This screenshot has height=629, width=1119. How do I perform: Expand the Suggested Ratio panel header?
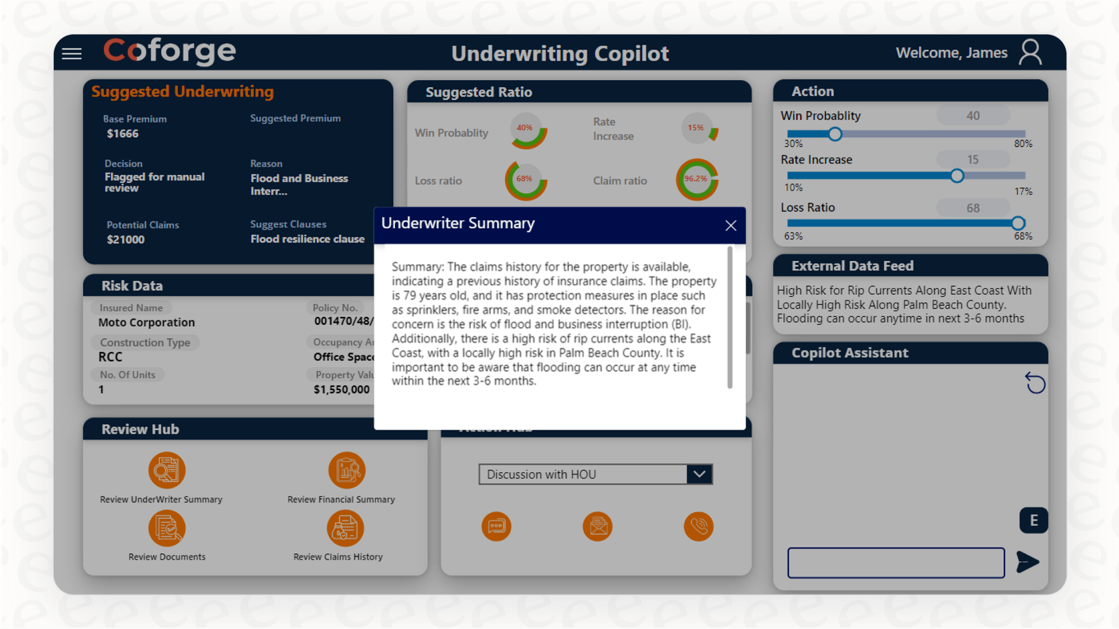click(478, 92)
